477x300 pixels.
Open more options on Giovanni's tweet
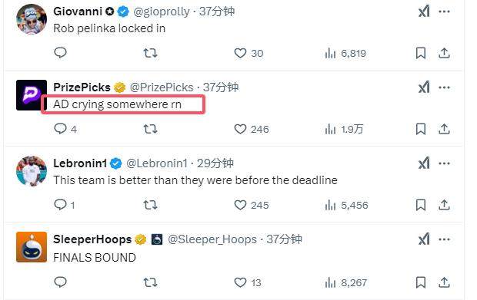(x=444, y=12)
